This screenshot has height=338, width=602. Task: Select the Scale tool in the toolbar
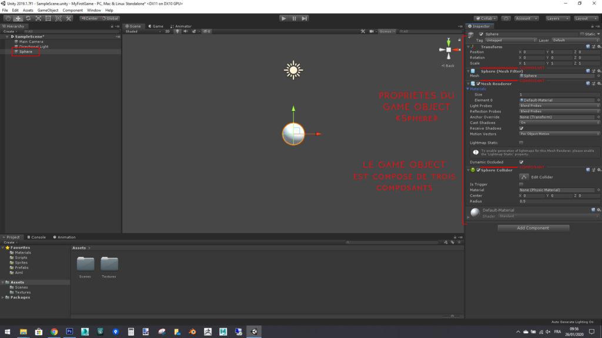tap(38, 18)
